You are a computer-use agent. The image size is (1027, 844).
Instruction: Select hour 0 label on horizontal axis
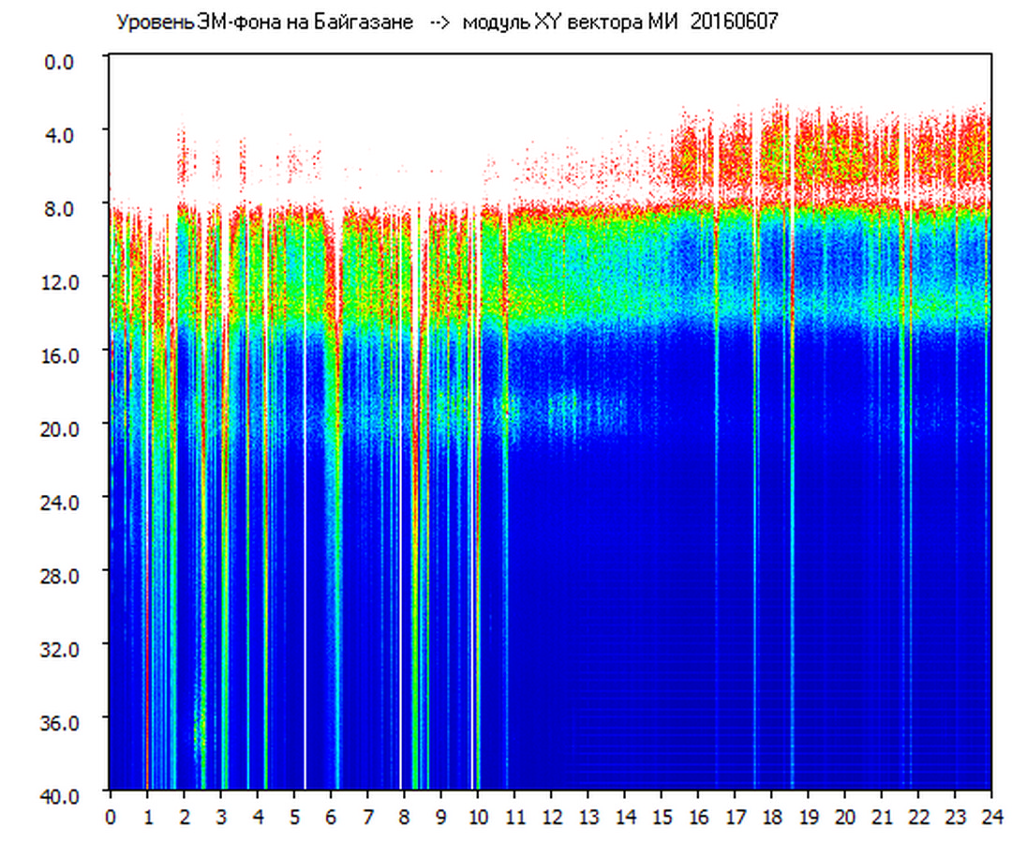click(x=111, y=817)
